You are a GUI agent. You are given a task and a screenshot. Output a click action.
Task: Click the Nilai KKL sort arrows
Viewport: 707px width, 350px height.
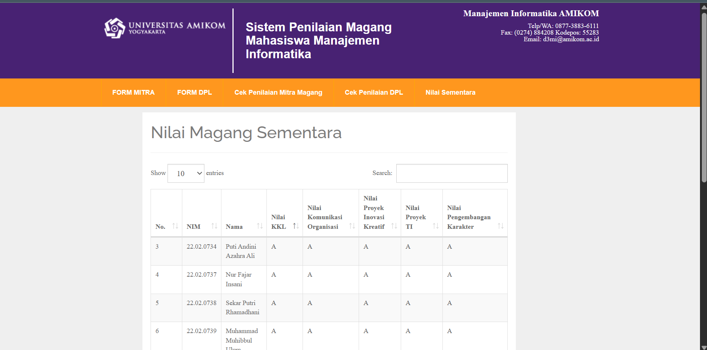(295, 226)
